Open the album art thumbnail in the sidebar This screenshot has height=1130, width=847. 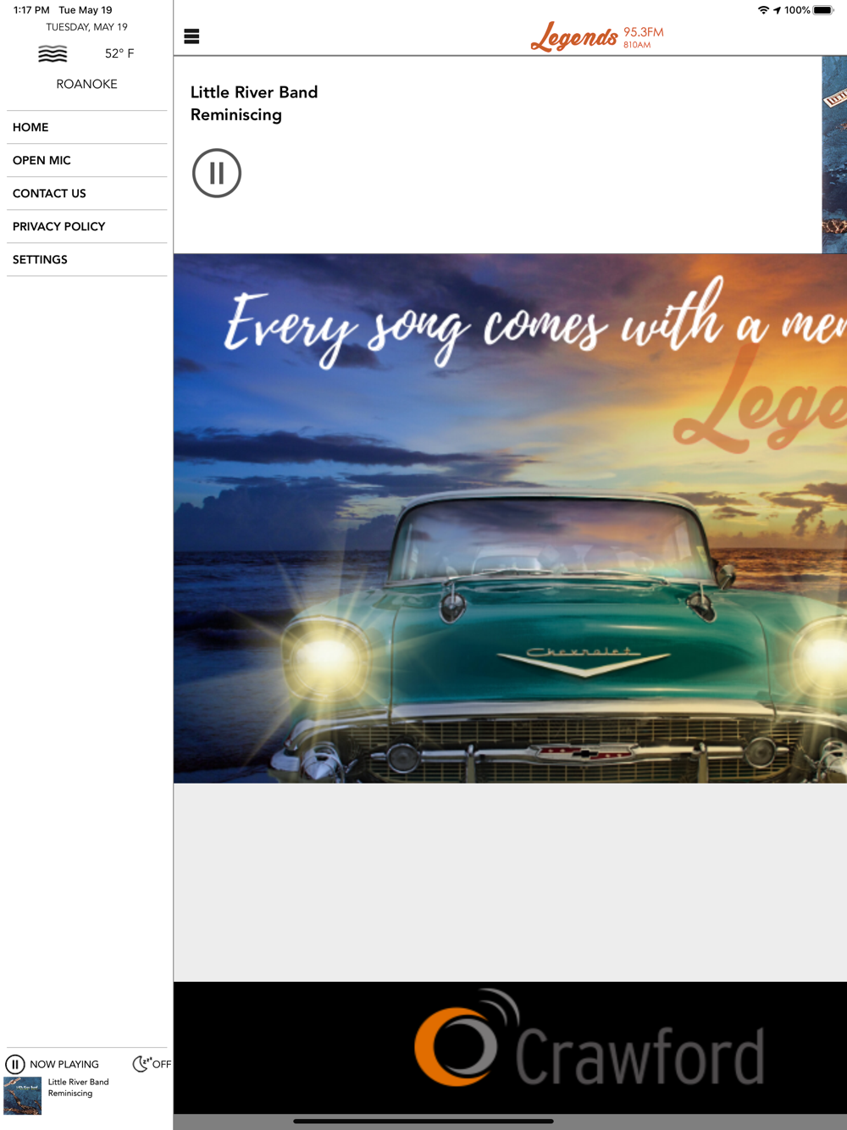pos(23,1095)
